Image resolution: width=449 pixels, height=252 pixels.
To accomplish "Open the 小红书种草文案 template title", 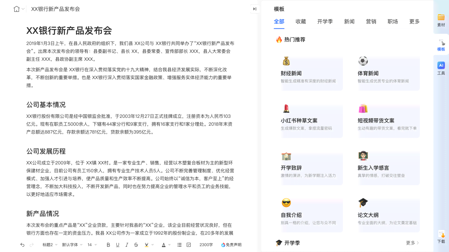I will tap(299, 121).
